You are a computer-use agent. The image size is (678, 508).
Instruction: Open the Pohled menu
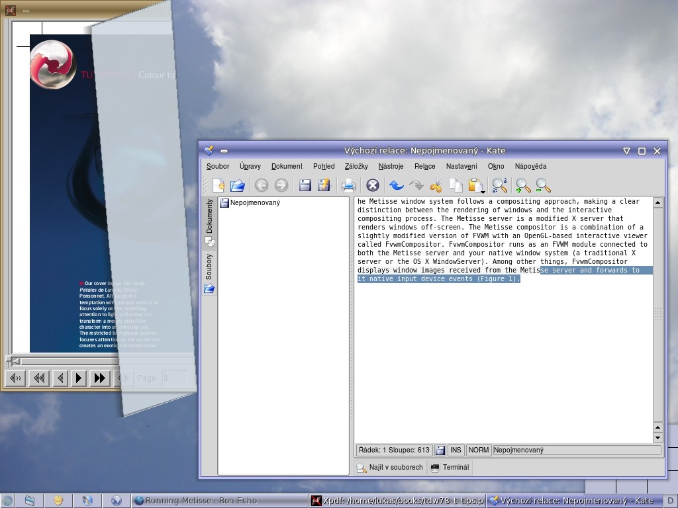tap(324, 166)
